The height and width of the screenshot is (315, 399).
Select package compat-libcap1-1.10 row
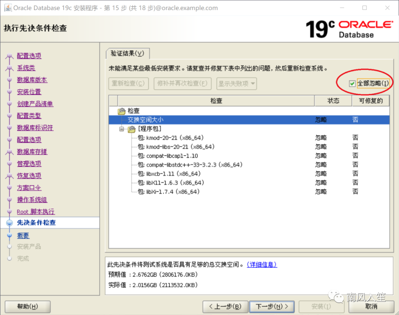point(249,156)
